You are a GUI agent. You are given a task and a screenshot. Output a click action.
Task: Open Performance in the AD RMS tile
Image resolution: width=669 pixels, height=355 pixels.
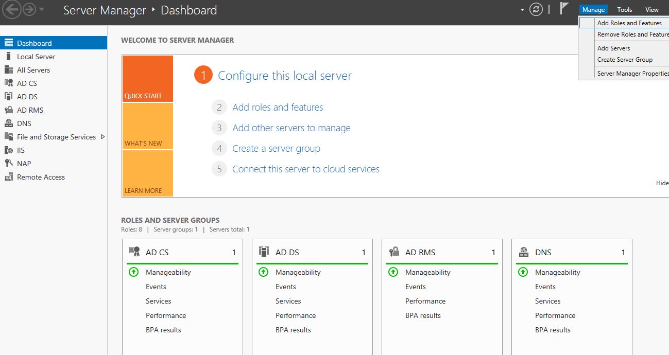pyautogui.click(x=425, y=301)
